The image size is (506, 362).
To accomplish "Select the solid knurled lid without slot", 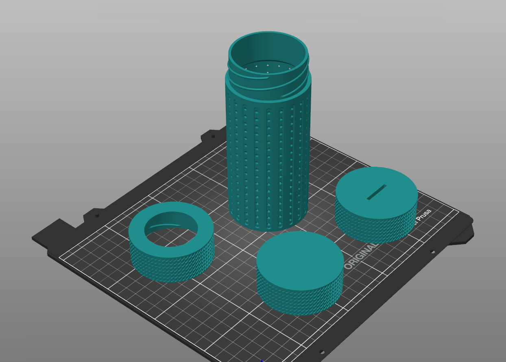I will pyautogui.click(x=300, y=273).
